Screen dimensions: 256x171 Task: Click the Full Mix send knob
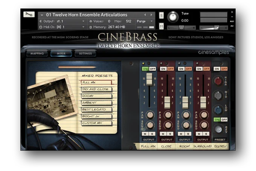coord(150,125)
